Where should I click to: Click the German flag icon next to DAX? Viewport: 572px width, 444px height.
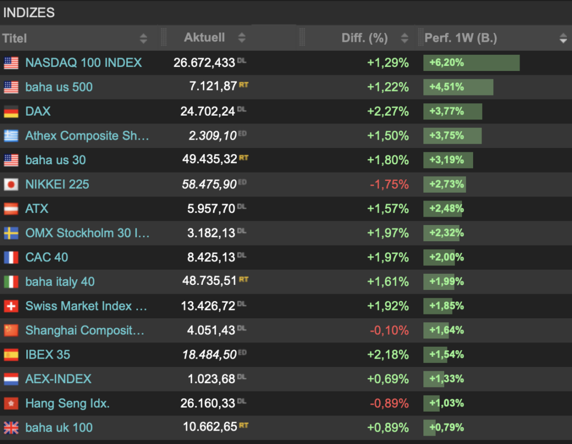11,111
